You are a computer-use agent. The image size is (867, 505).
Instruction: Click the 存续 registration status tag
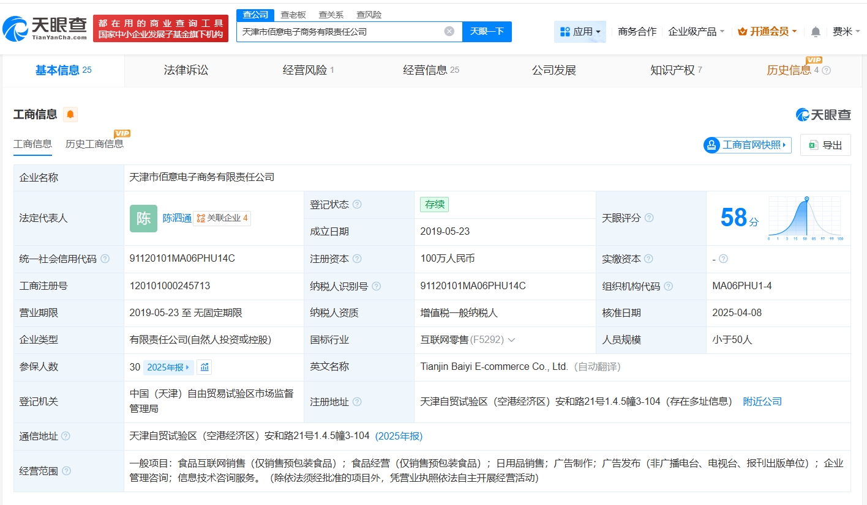tap(434, 204)
